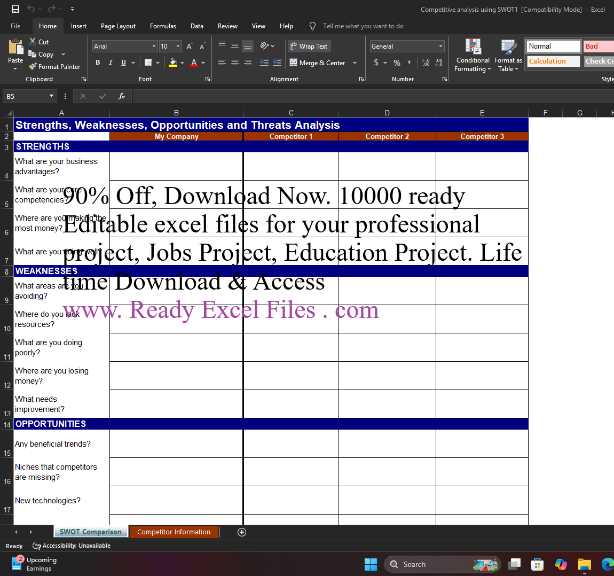
Task: Decrease decimal places
Action: coord(439,63)
